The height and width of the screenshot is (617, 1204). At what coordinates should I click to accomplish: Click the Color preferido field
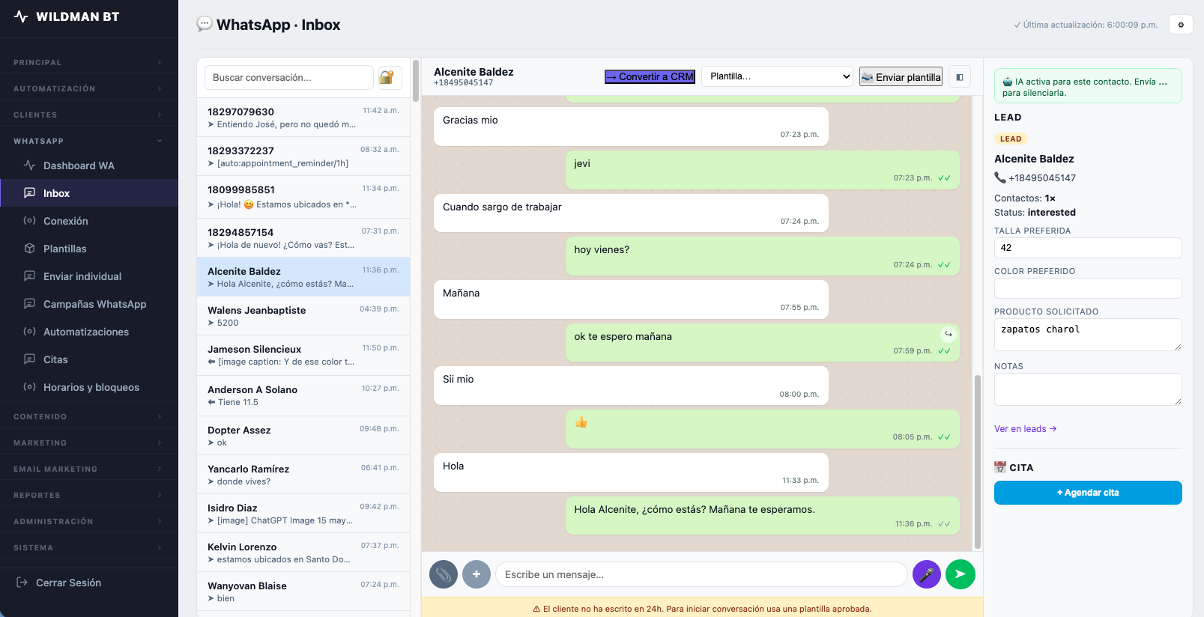point(1088,288)
